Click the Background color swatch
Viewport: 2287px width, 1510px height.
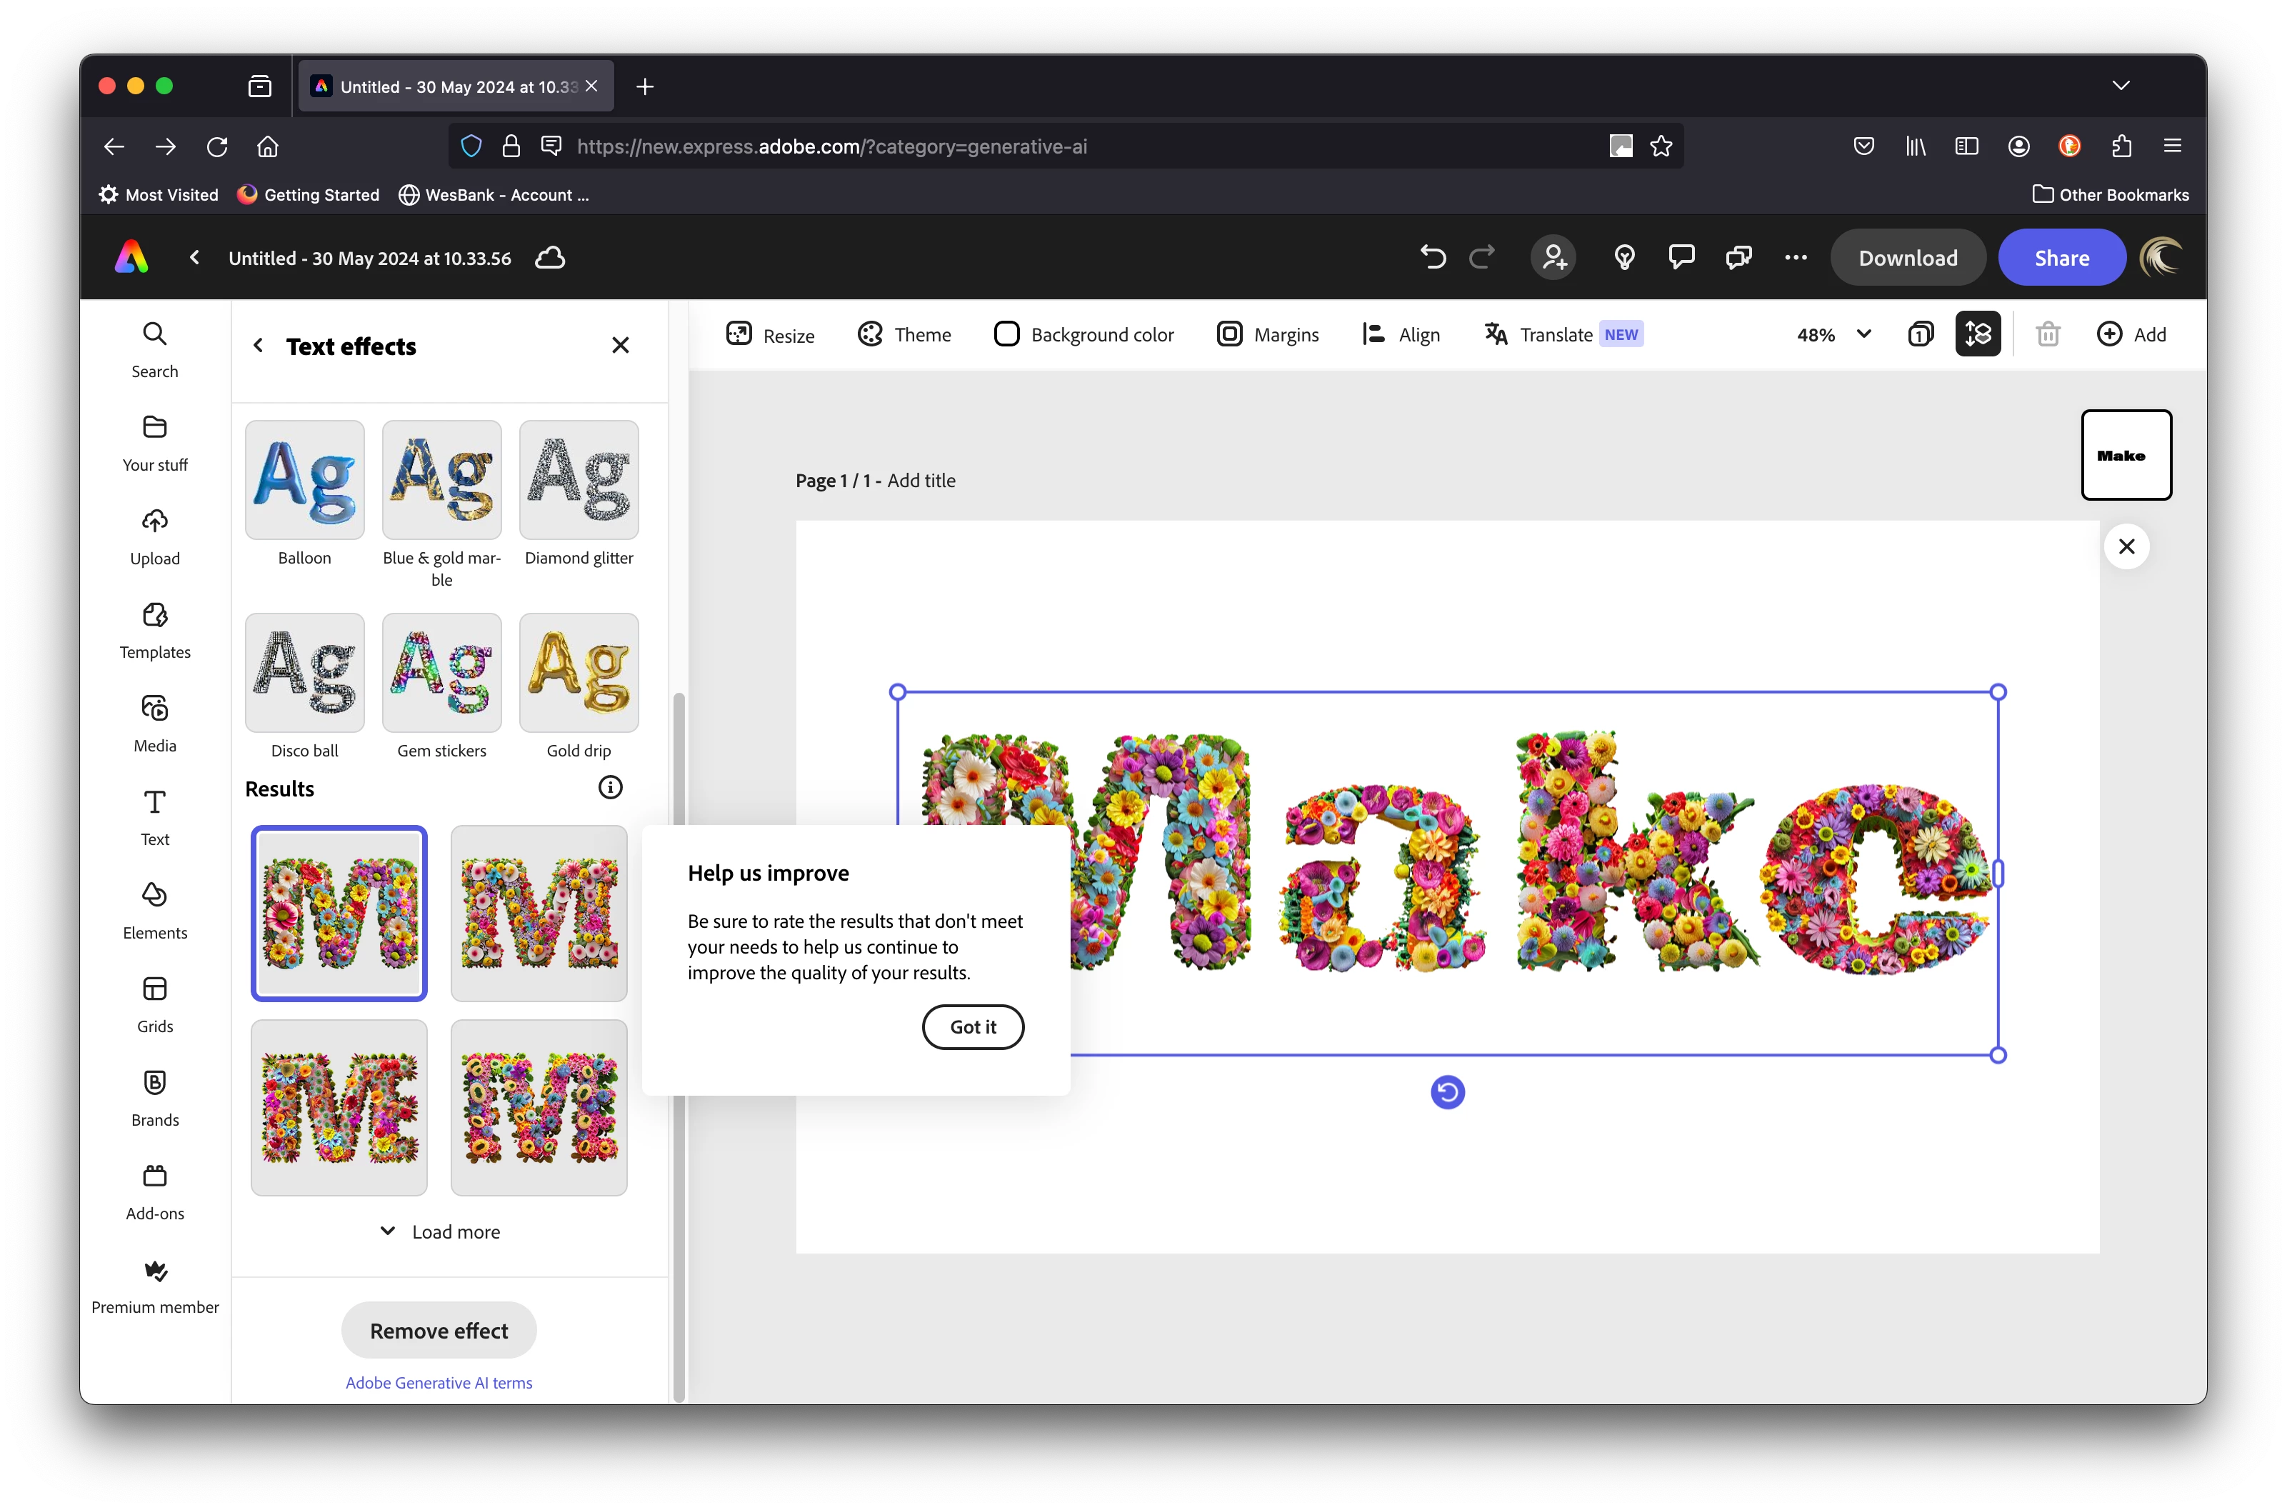(x=1006, y=334)
